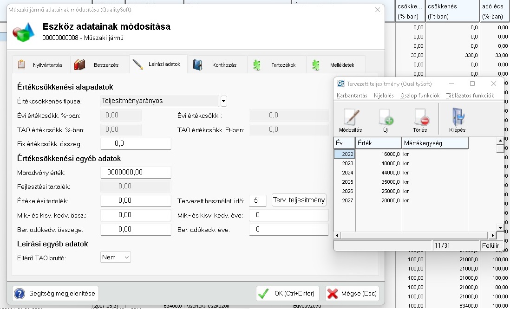Click the Kilépés exit door icon

click(x=457, y=119)
